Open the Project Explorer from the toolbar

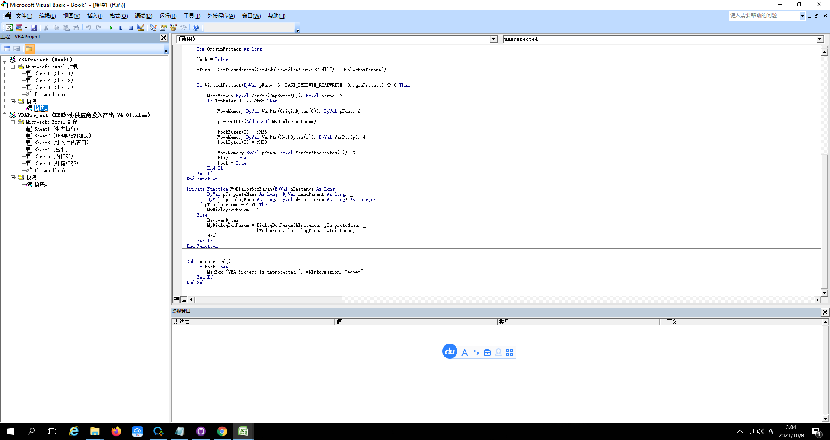tap(153, 28)
